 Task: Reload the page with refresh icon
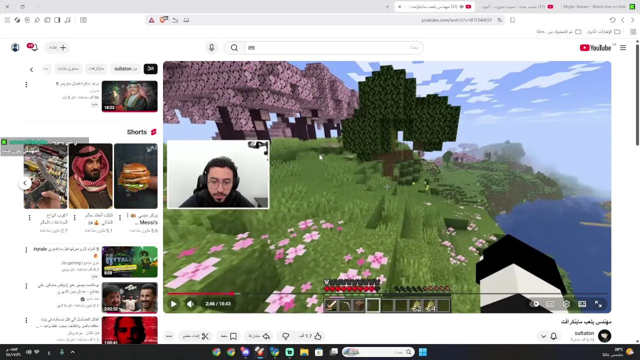612,20
